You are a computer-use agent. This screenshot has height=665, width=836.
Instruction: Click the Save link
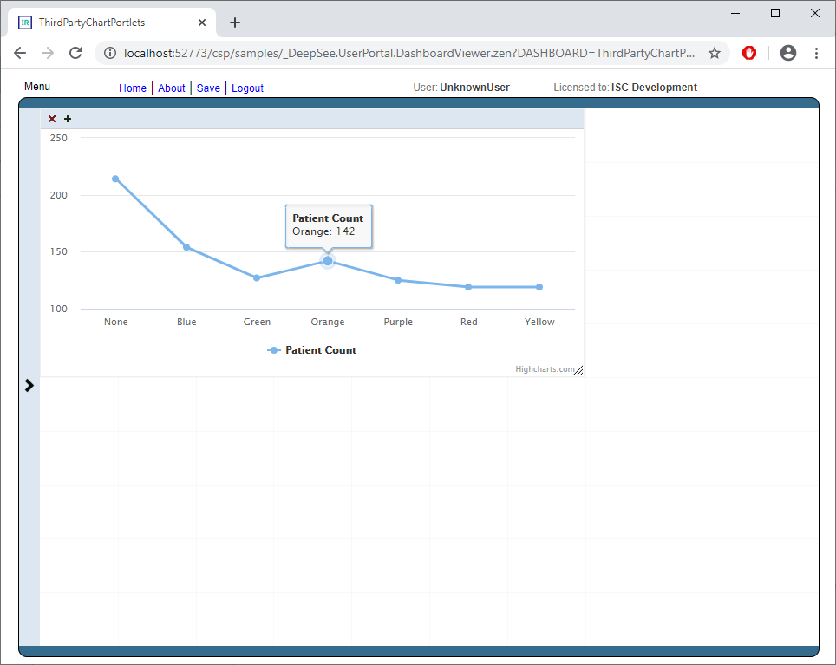coord(208,88)
